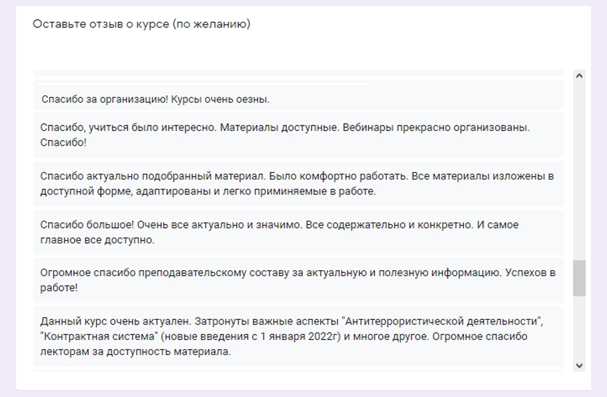607x397 pixels.
Task: Click scrollbar track above the thumb
Action: pyautogui.click(x=579, y=165)
